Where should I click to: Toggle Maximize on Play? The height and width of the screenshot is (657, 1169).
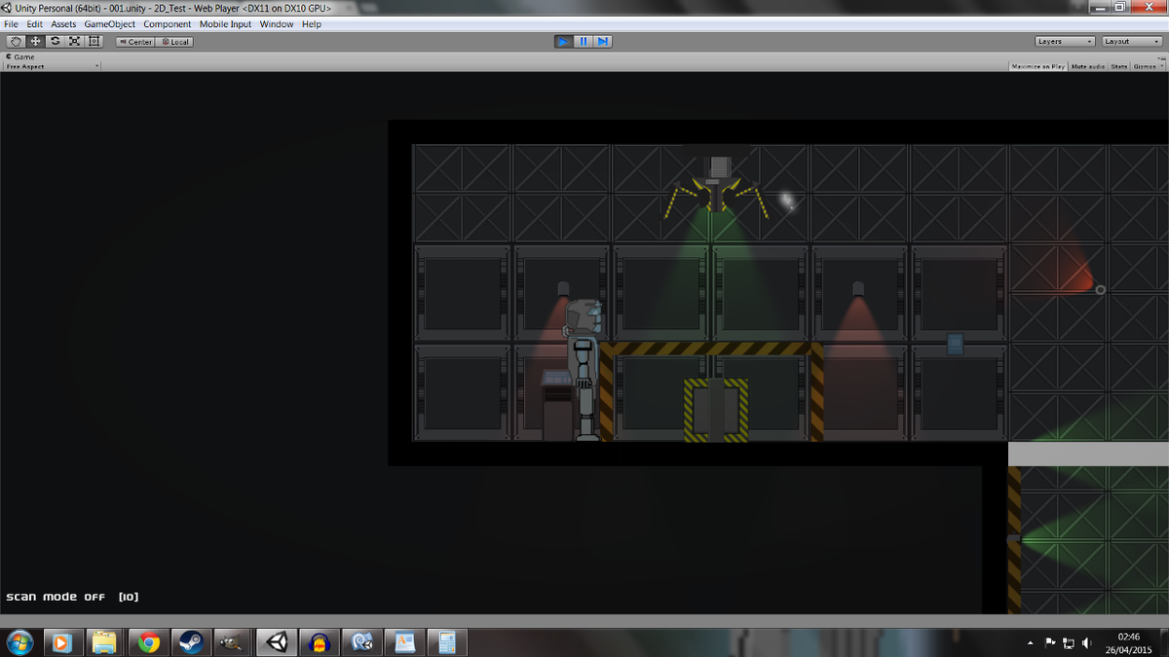1038,66
